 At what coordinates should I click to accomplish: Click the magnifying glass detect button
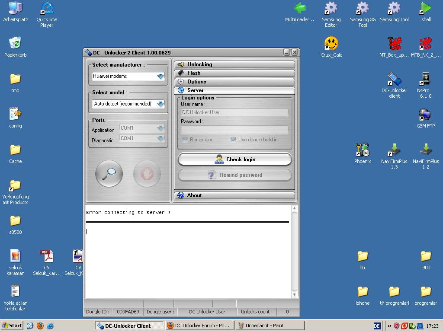[x=109, y=174]
